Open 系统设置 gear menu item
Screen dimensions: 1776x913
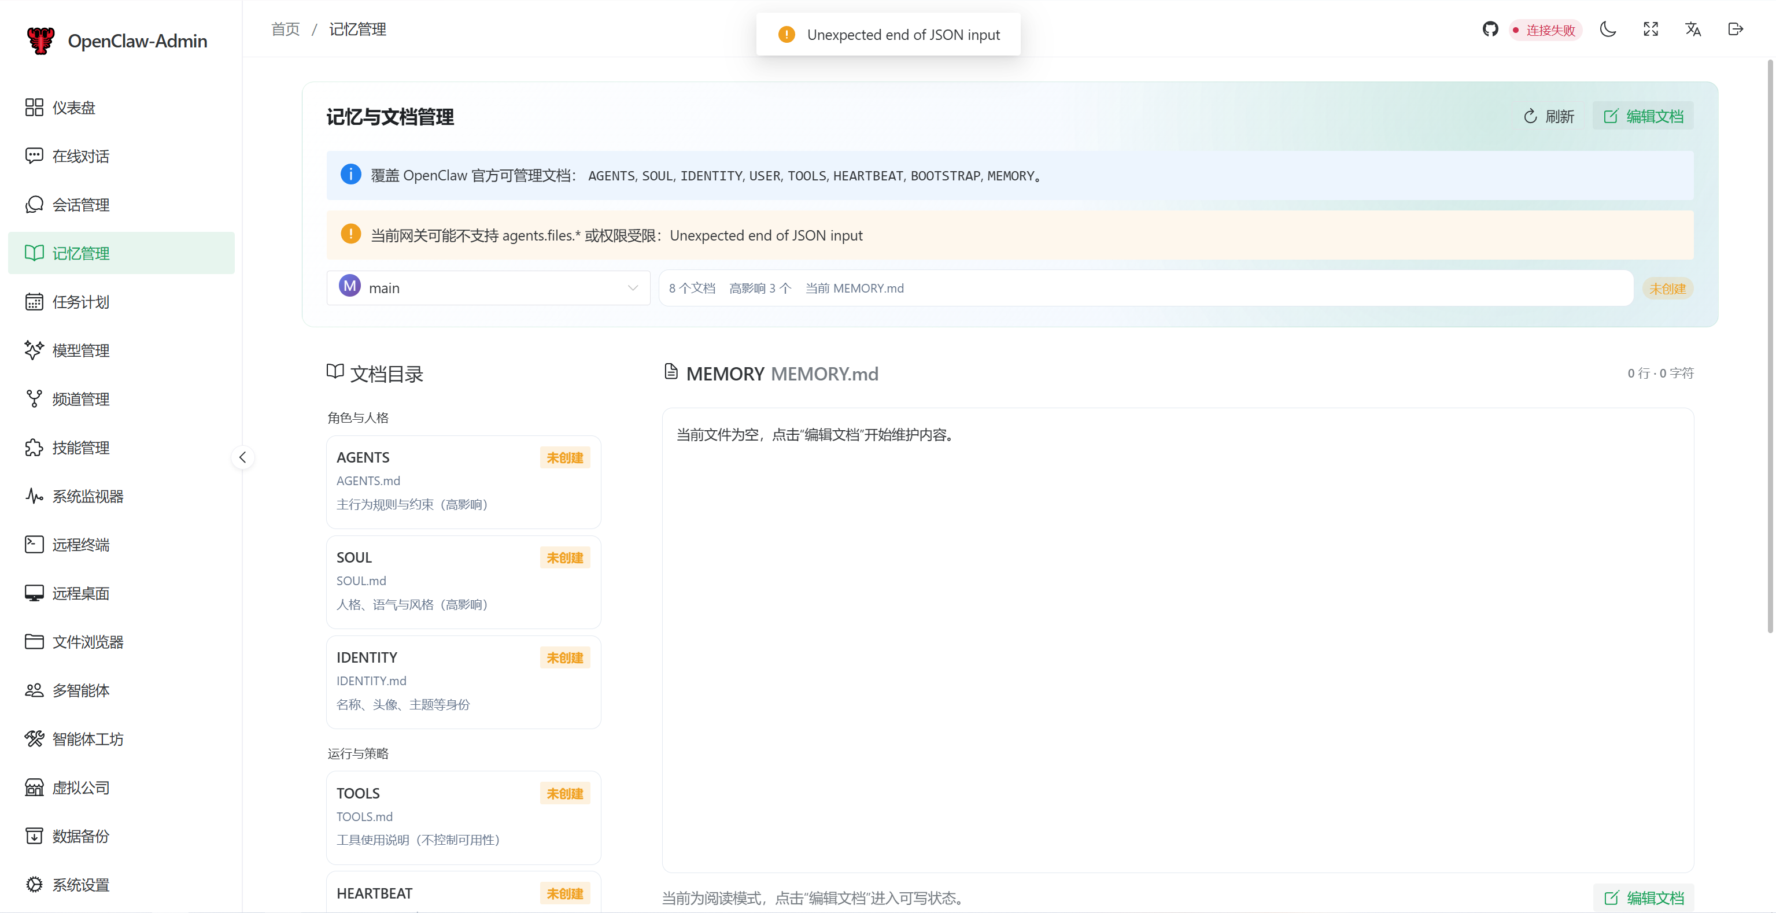point(80,885)
